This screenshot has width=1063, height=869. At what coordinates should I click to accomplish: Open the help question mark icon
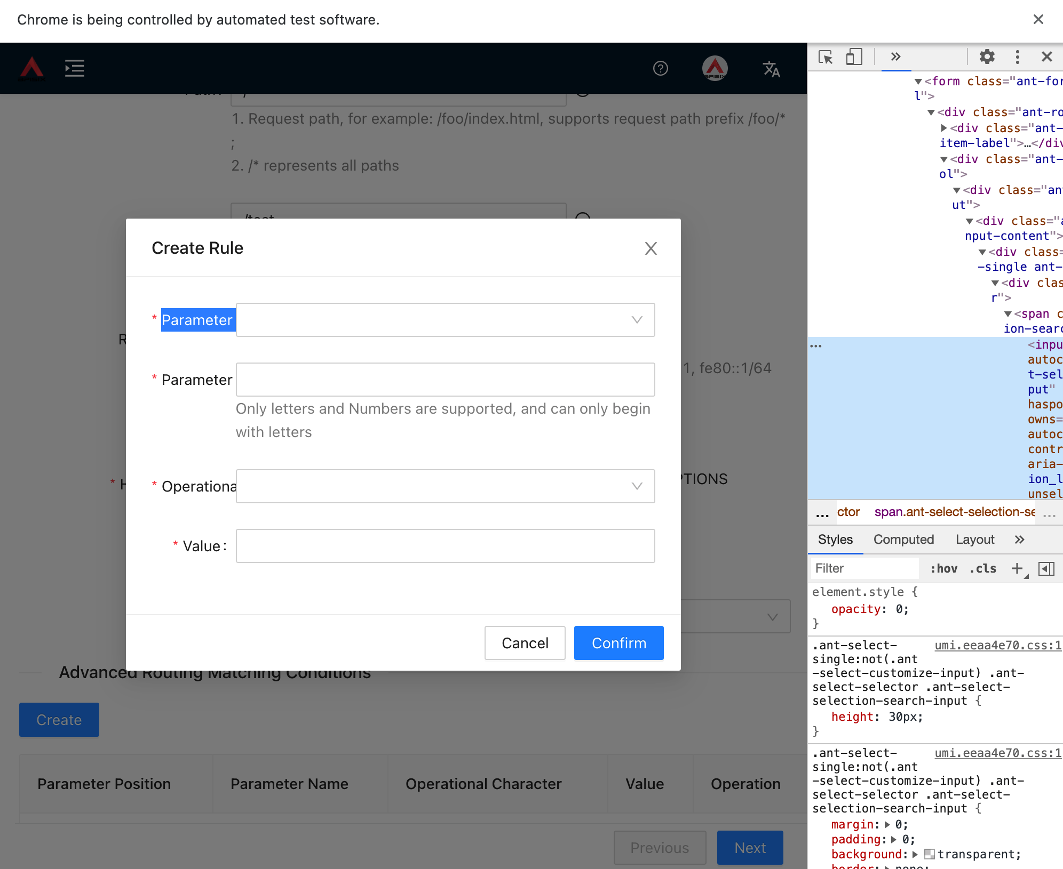pyautogui.click(x=660, y=68)
